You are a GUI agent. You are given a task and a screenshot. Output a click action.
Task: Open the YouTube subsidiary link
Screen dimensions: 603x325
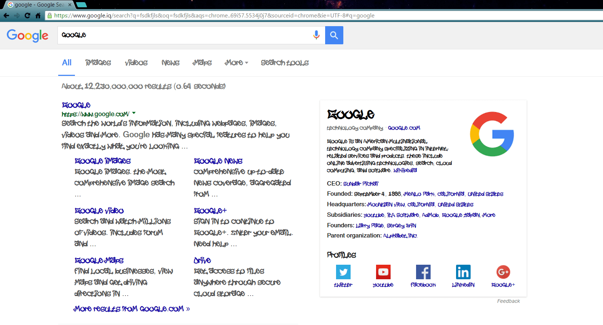coord(374,215)
